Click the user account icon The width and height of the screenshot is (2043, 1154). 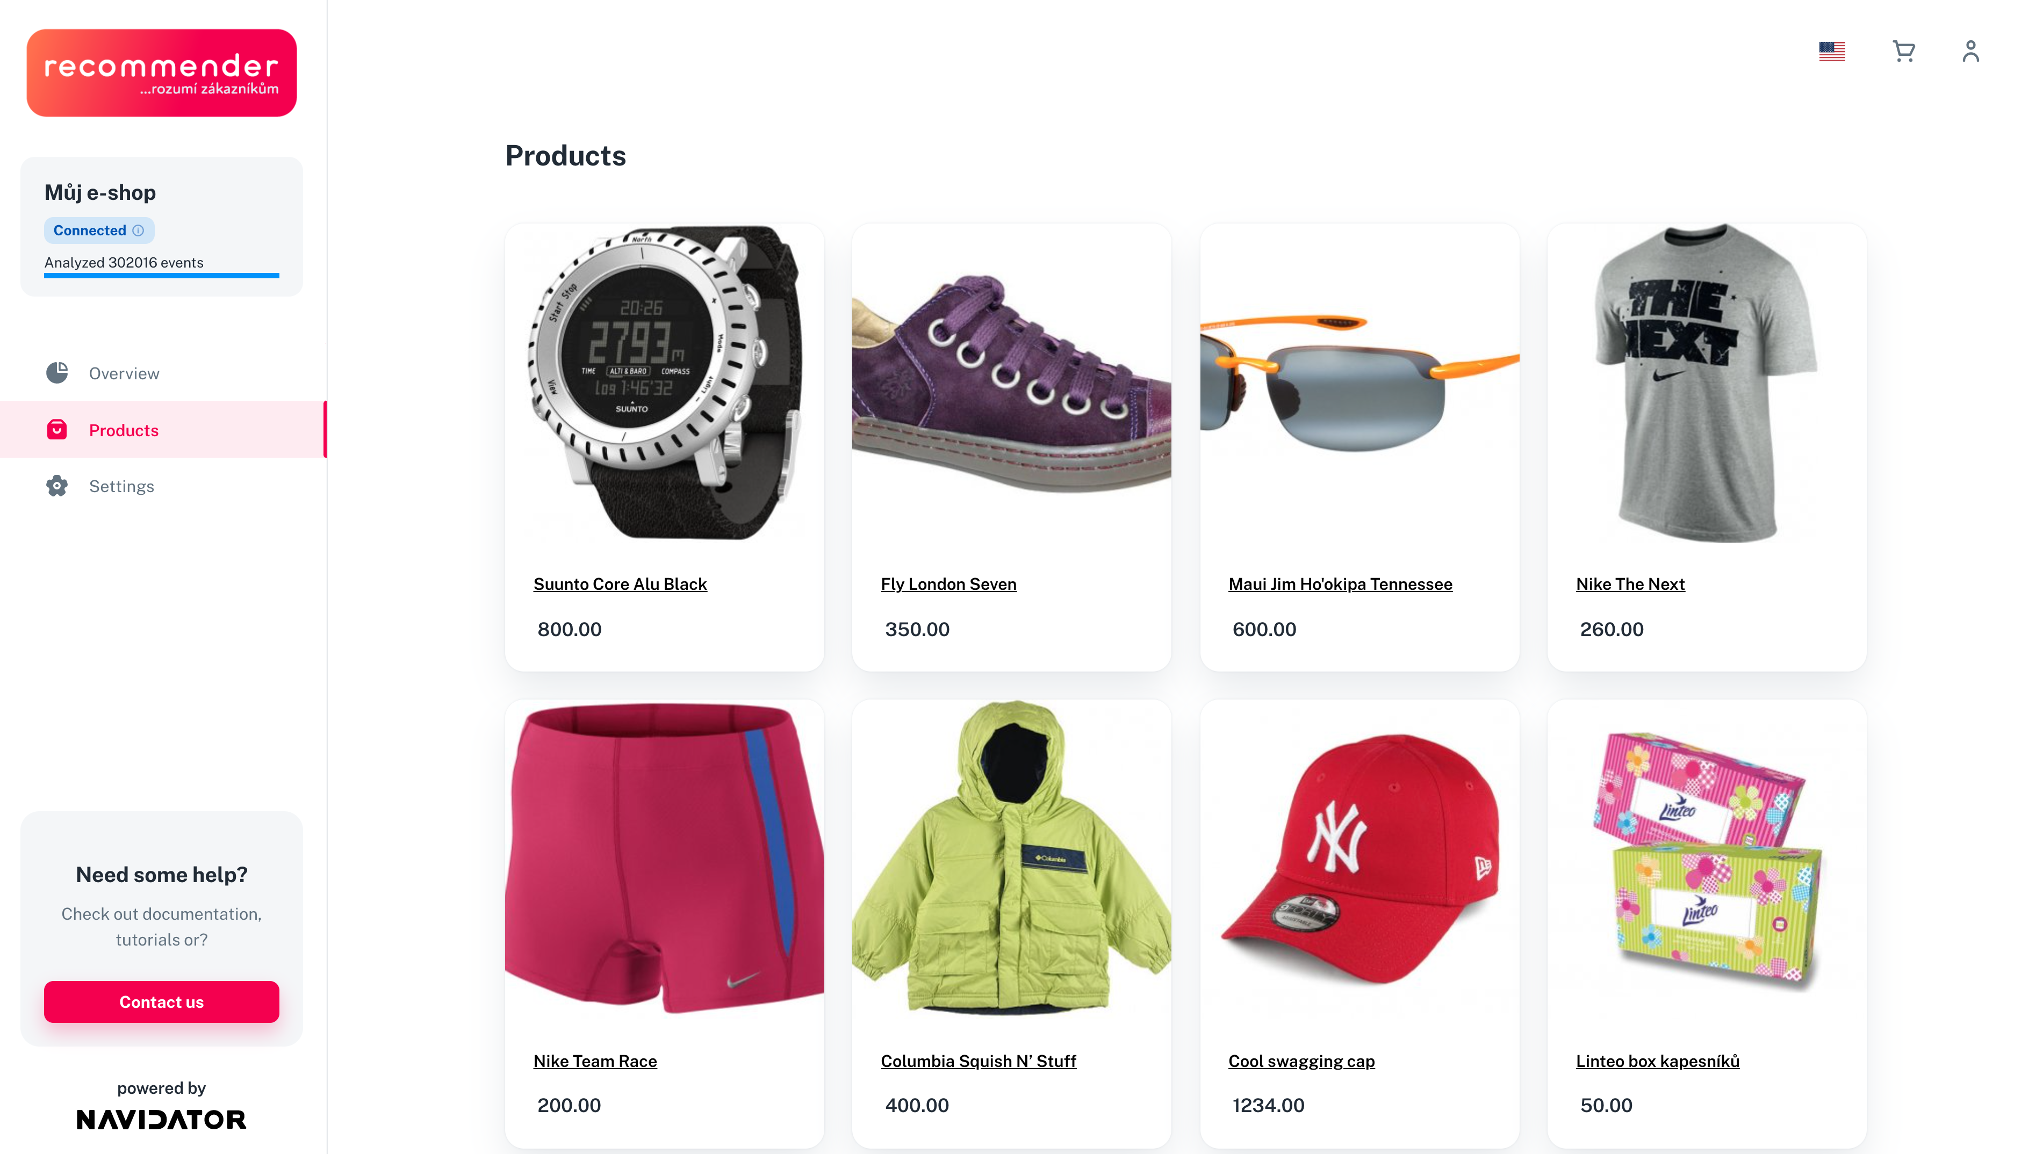[1970, 52]
